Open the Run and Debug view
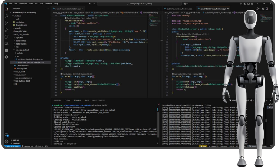 click(x=6, y=30)
